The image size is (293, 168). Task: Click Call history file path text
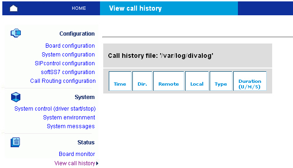pyautogui.click(x=161, y=56)
